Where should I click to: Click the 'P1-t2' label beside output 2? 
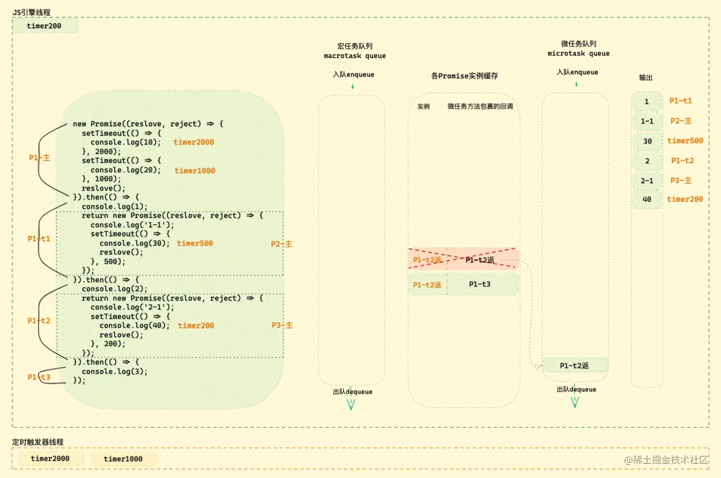pyautogui.click(x=682, y=160)
